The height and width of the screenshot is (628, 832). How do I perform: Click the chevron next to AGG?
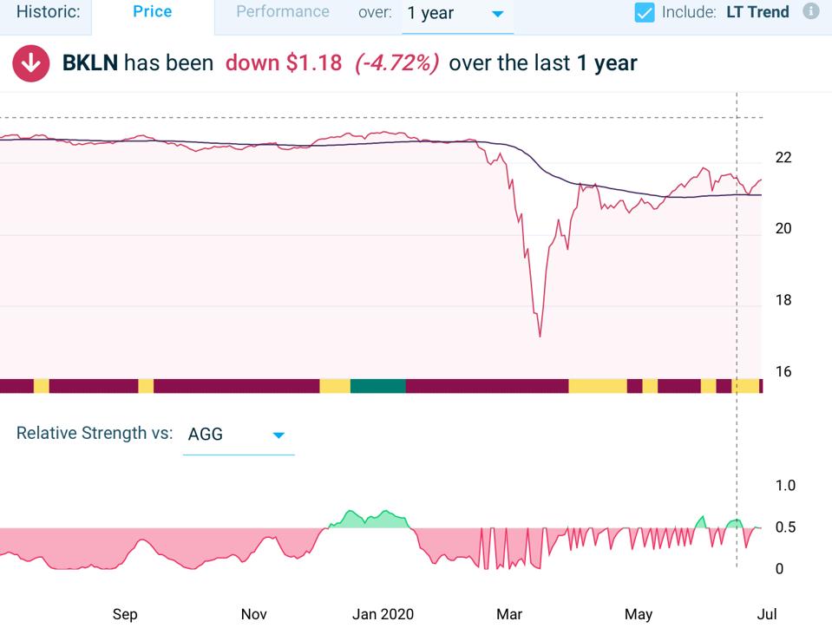click(278, 435)
